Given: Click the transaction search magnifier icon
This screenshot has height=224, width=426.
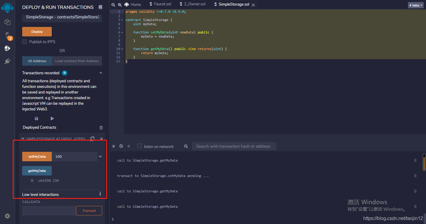Looking at the screenshot, I should pos(186,146).
